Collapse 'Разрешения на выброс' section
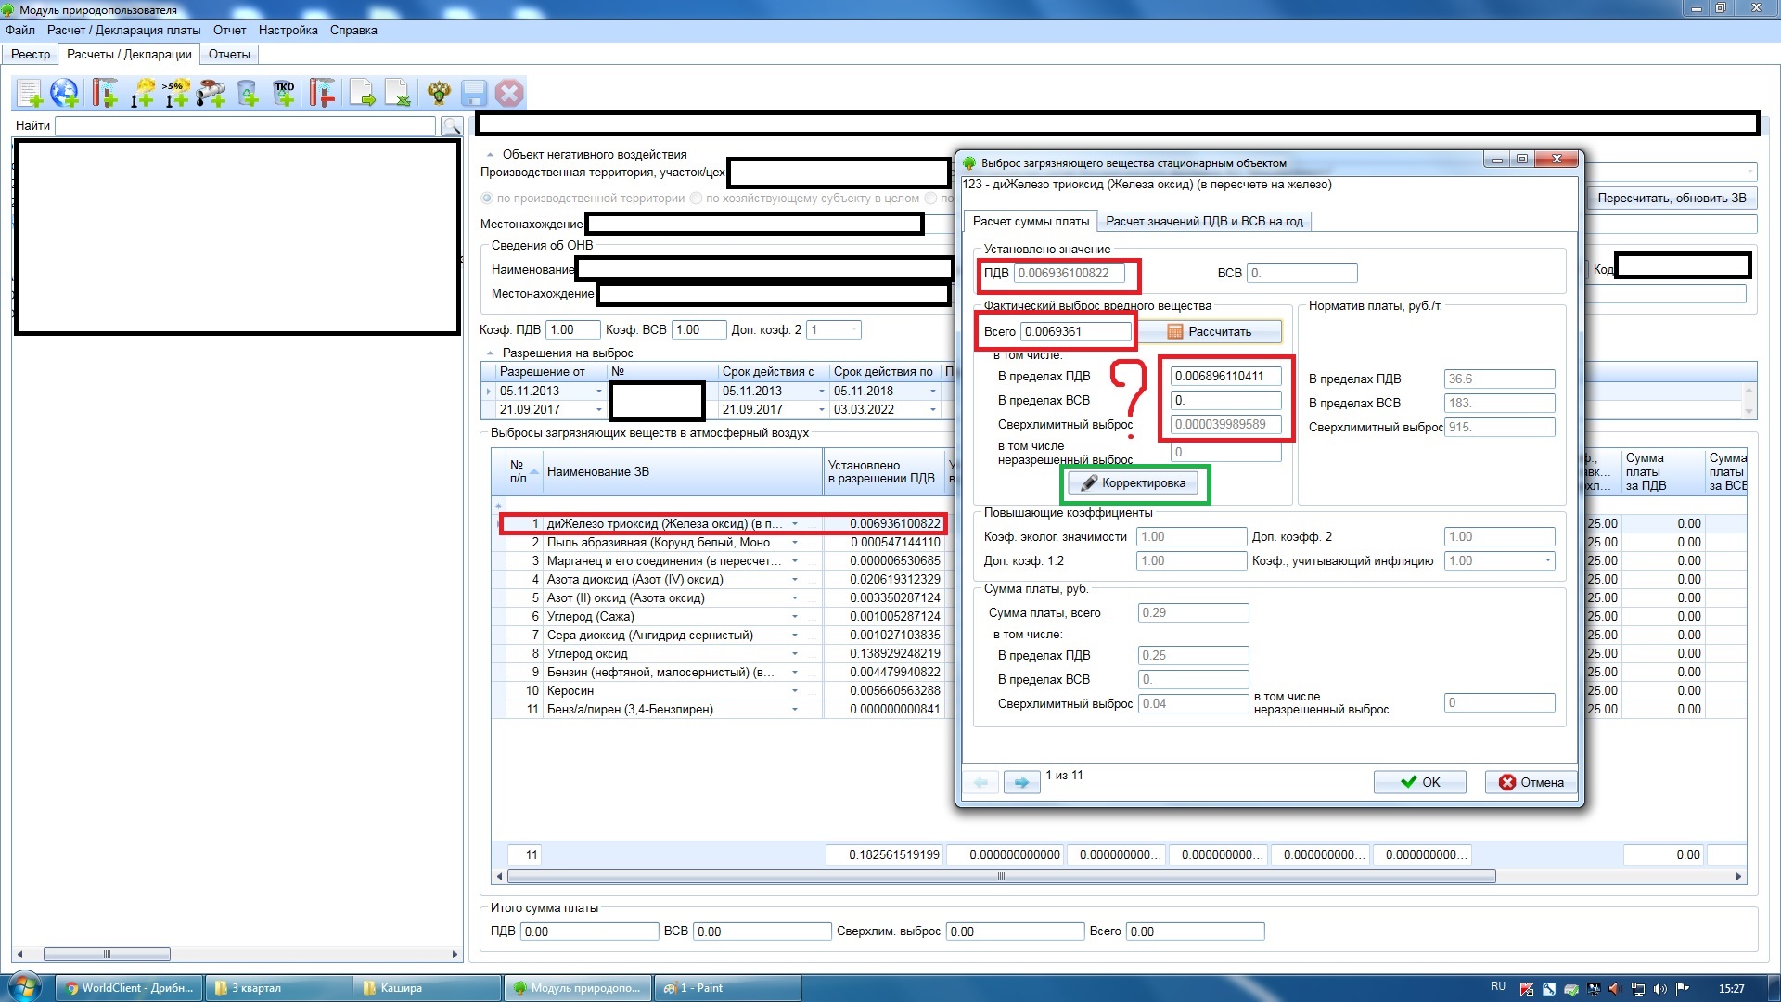Viewport: 1781px width, 1002px height. (490, 353)
